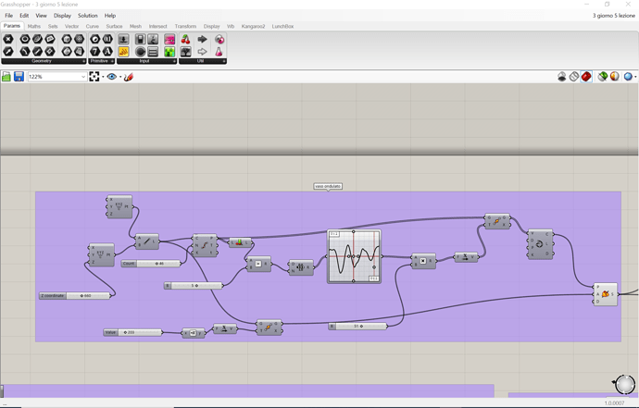Open the Display menu
Screen dimensions: 639x408
tap(62, 16)
